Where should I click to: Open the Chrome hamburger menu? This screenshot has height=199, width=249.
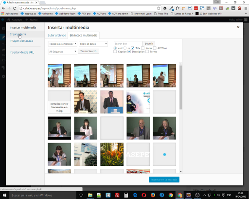(x=246, y=8)
